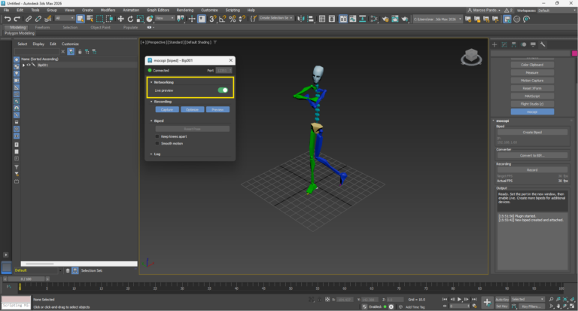Open the Graph Editors menu
This screenshot has height=311, width=578.
[158, 10]
